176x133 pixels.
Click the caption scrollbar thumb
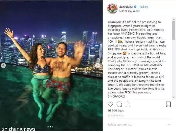click(174, 31)
